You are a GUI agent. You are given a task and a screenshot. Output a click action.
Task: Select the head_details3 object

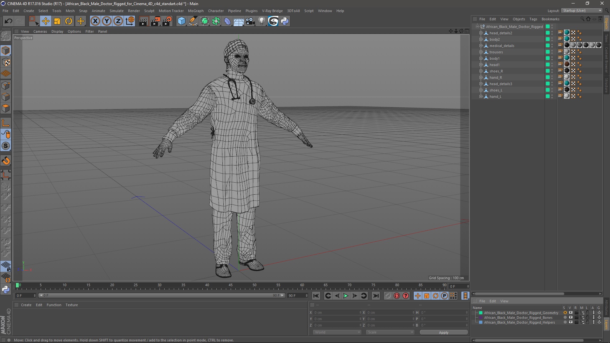[x=500, y=84]
